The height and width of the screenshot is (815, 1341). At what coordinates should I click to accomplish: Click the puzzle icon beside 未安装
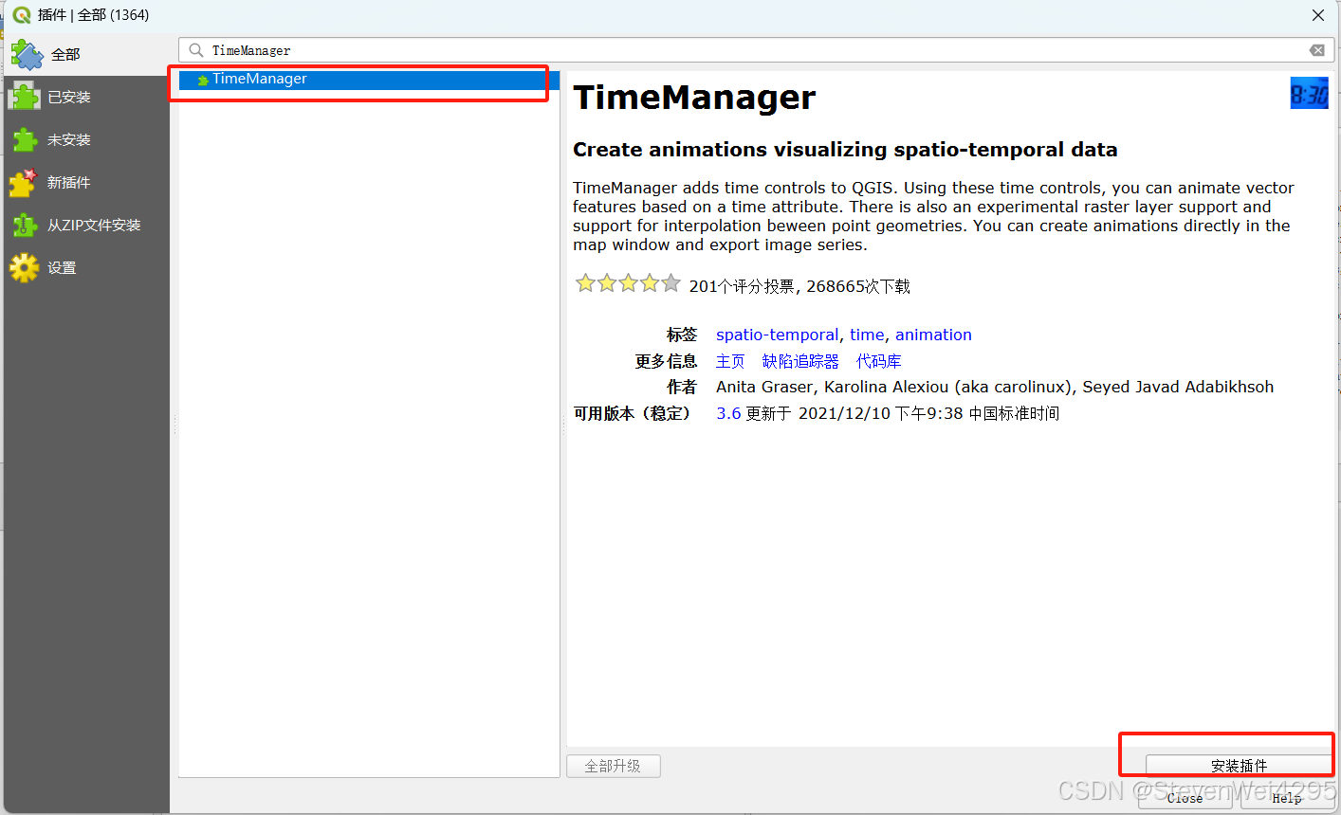[x=24, y=139]
